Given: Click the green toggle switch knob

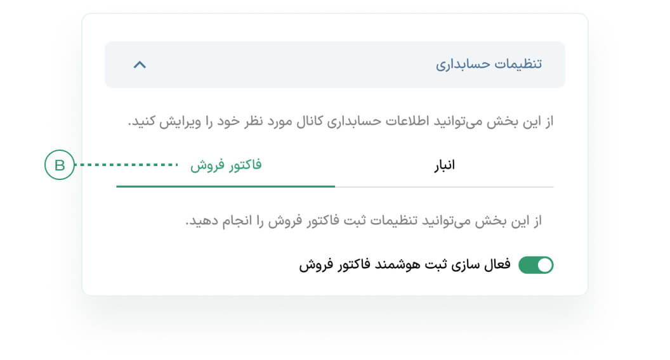Looking at the screenshot, I should 544,265.
